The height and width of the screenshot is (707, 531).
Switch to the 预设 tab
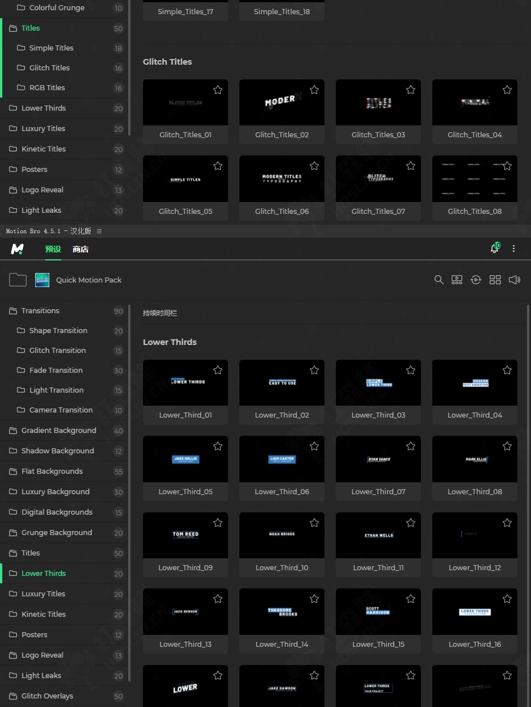[x=53, y=249]
